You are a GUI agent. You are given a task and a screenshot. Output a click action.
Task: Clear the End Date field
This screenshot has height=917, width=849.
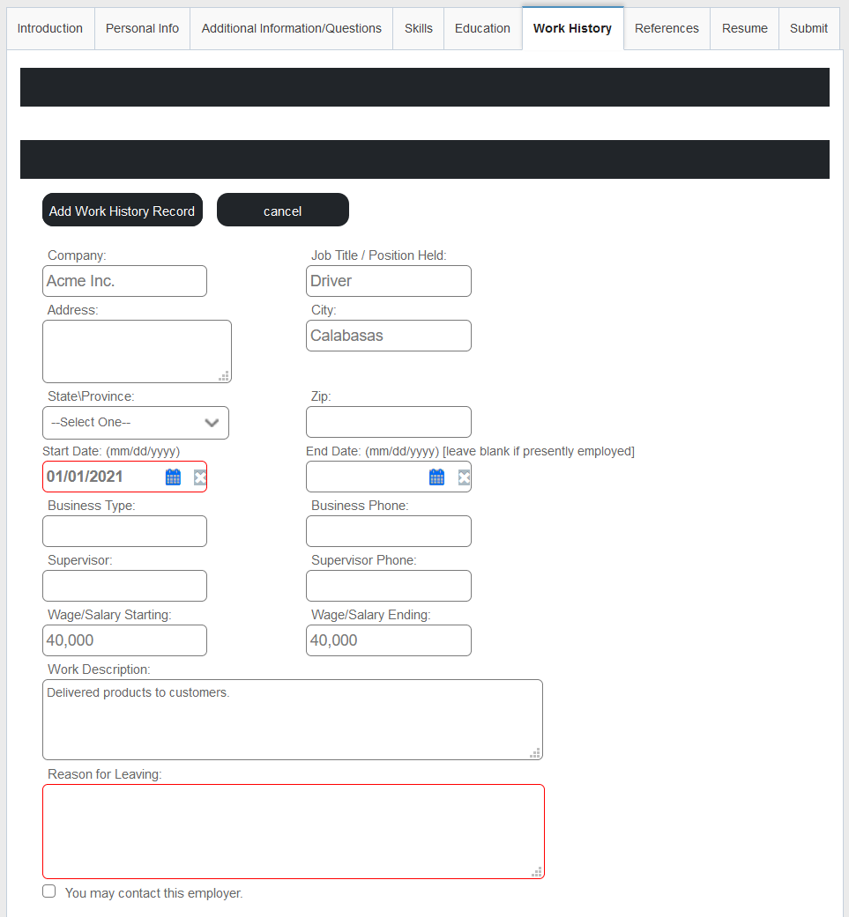464,477
